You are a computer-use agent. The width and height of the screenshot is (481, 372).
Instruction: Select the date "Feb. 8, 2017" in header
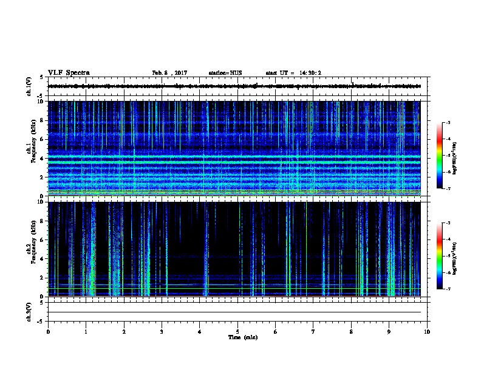[x=169, y=73]
